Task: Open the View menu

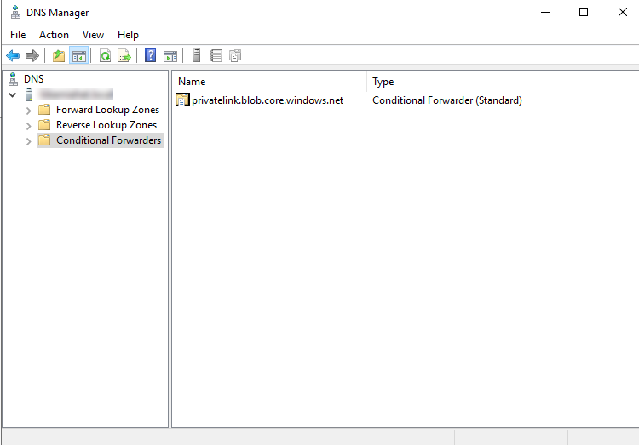Action: [93, 35]
